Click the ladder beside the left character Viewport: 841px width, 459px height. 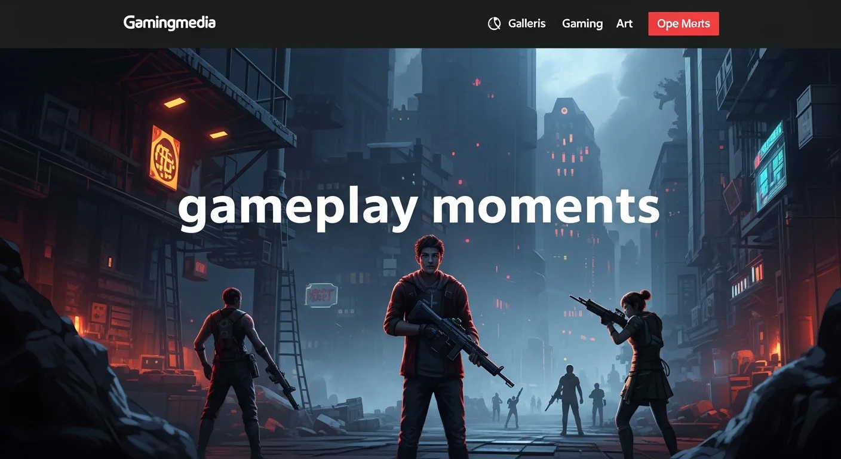[x=293, y=335]
